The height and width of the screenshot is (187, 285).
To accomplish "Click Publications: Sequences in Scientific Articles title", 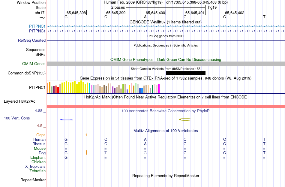I will click(x=166, y=45).
